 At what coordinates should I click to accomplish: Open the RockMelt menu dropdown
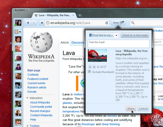21,10
